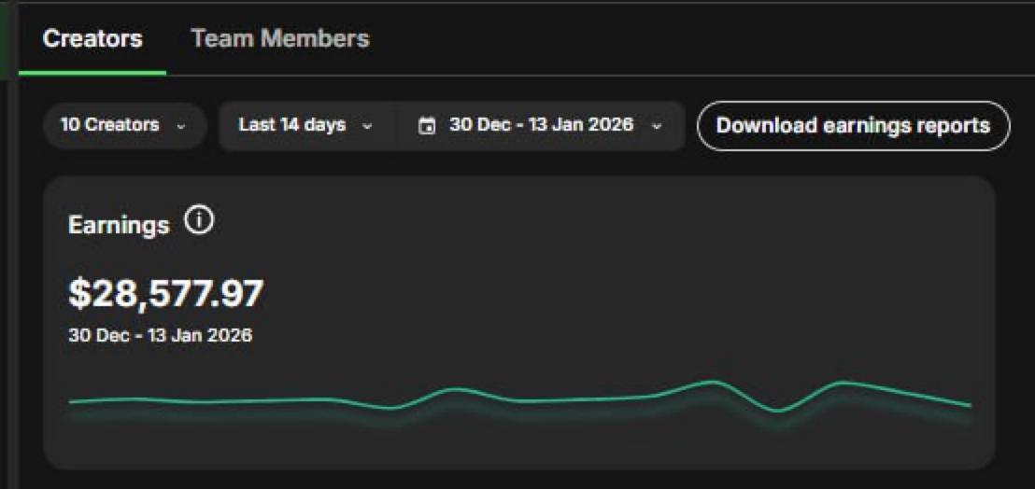Click the chevron beside 10 Creators
1035x489 pixels.
pyautogui.click(x=181, y=126)
